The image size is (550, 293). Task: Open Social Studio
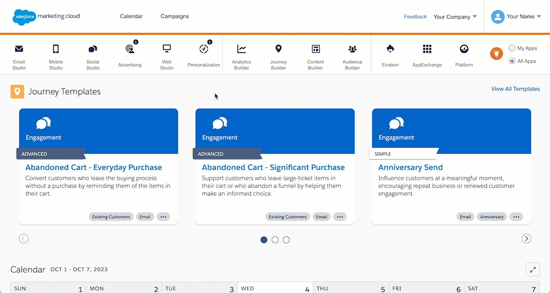pyautogui.click(x=92, y=54)
